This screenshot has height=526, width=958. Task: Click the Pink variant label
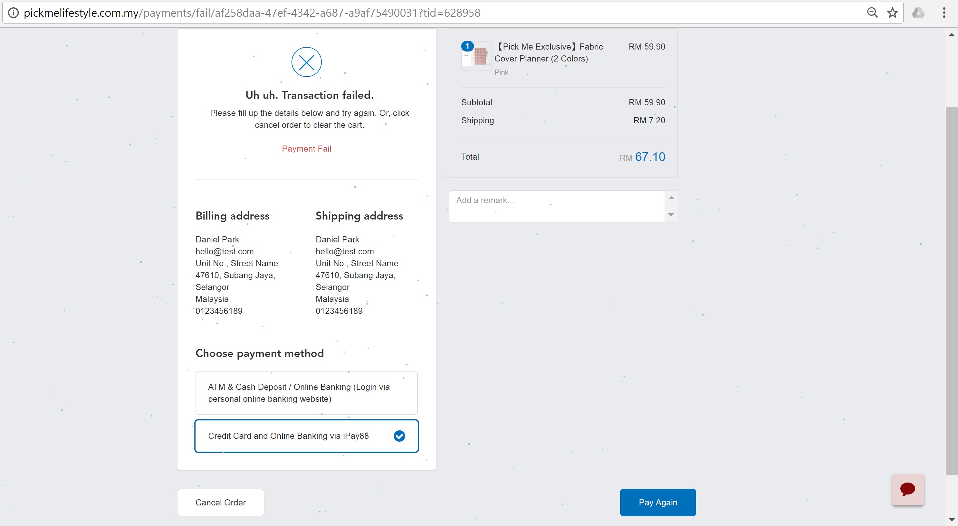point(501,72)
